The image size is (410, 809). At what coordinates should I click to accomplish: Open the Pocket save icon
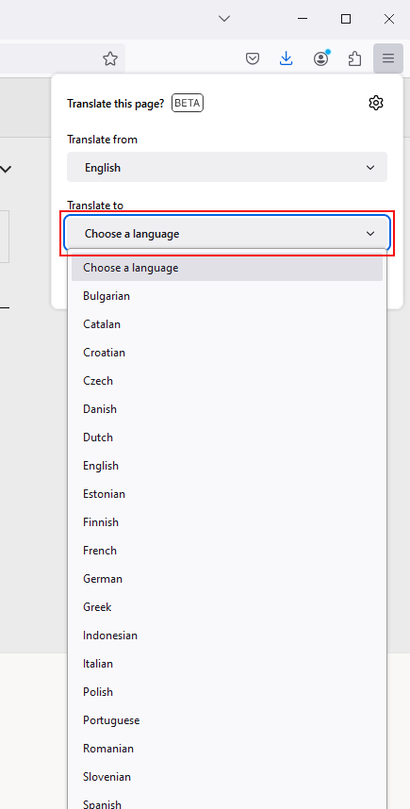(253, 58)
